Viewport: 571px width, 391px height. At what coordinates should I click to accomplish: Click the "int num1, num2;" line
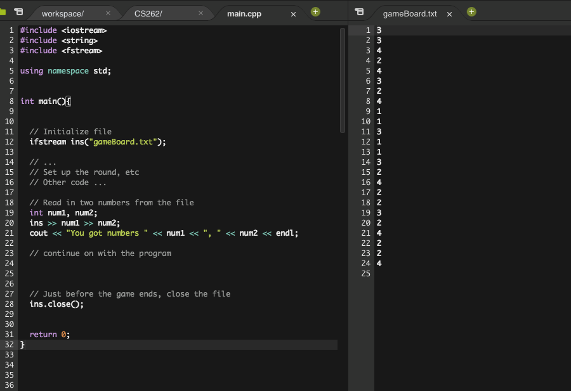click(x=63, y=213)
